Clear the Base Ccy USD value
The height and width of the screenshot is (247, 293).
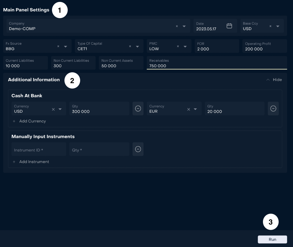pos(270,26)
